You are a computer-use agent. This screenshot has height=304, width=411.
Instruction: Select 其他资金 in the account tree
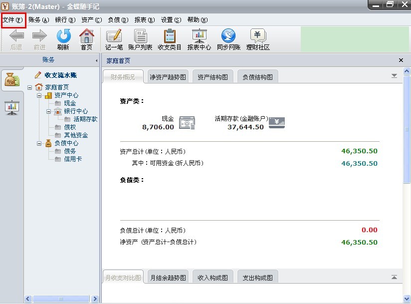[x=76, y=135]
